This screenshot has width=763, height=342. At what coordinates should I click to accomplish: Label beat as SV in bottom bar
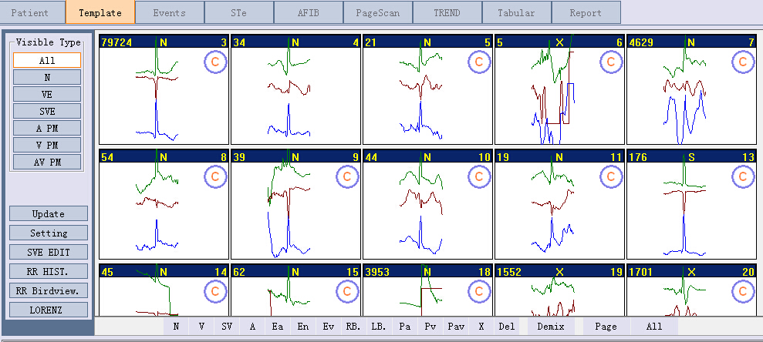pyautogui.click(x=227, y=327)
